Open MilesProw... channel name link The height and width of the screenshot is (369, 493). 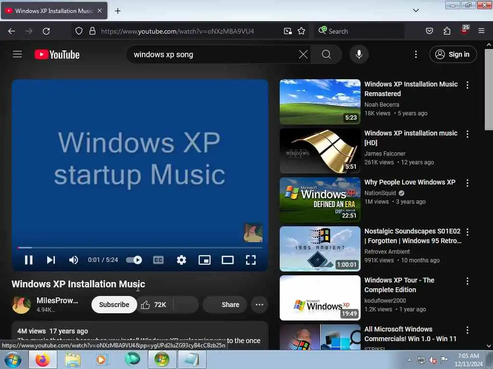(x=57, y=300)
